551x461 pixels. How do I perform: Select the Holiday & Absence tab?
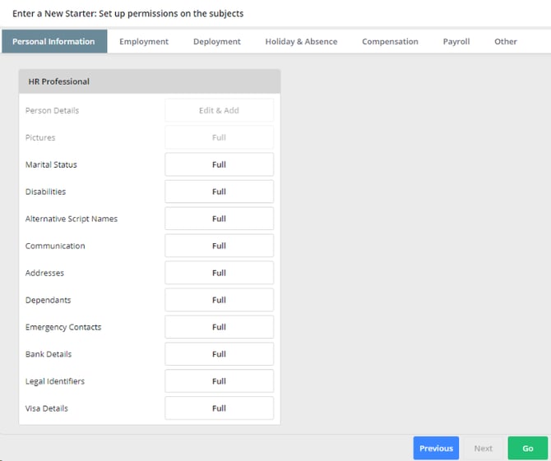(x=301, y=41)
